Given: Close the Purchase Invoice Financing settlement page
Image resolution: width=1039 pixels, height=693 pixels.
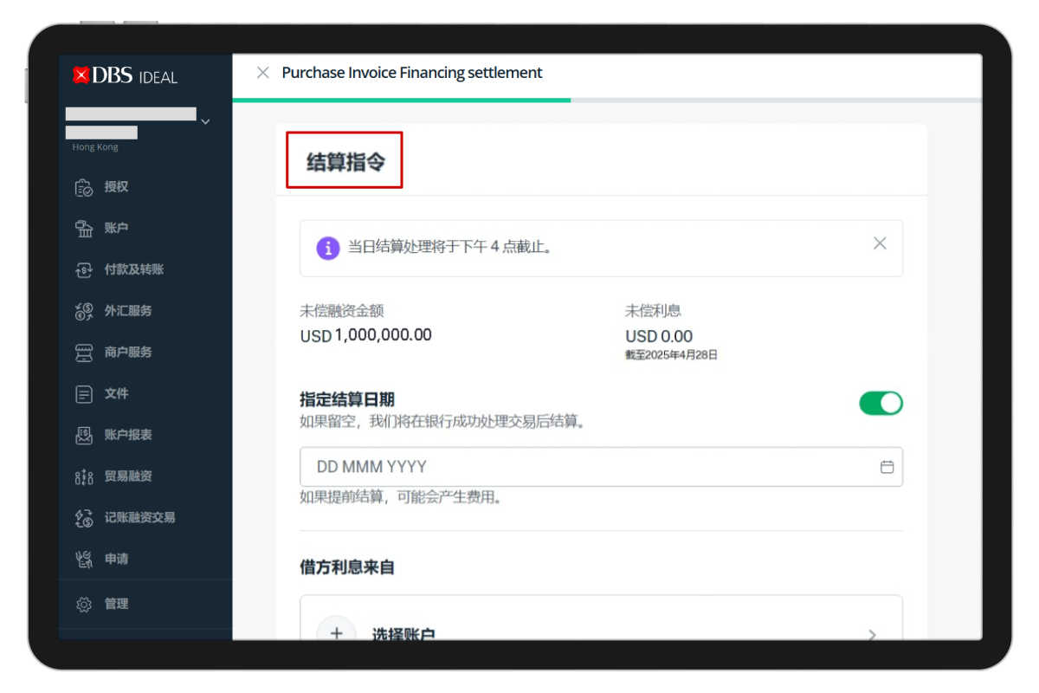Looking at the screenshot, I should pos(263,73).
